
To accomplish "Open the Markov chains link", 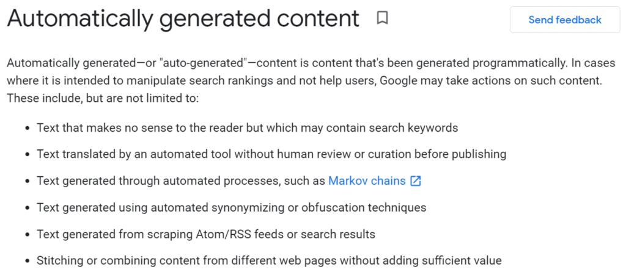I will 367,181.
